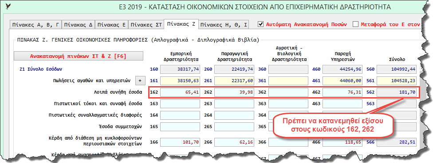Select the Πίνακας Ε tab
This screenshot has width=433, height=163.
111,24
